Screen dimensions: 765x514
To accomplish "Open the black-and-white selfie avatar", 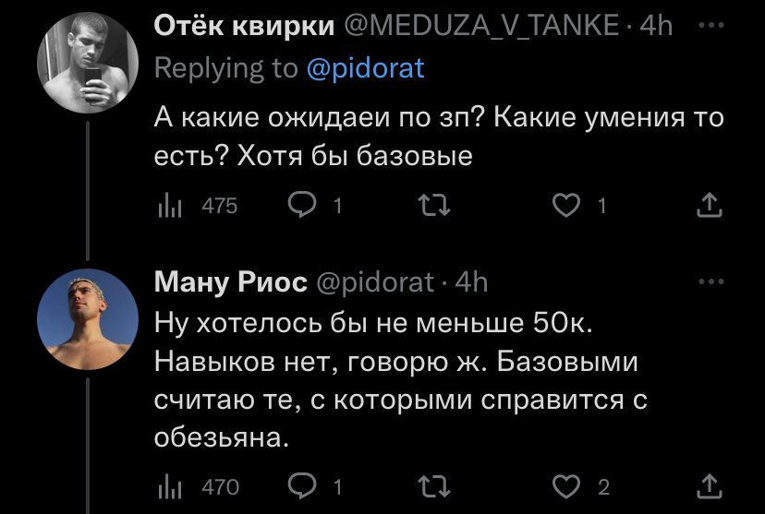I will [x=88, y=63].
